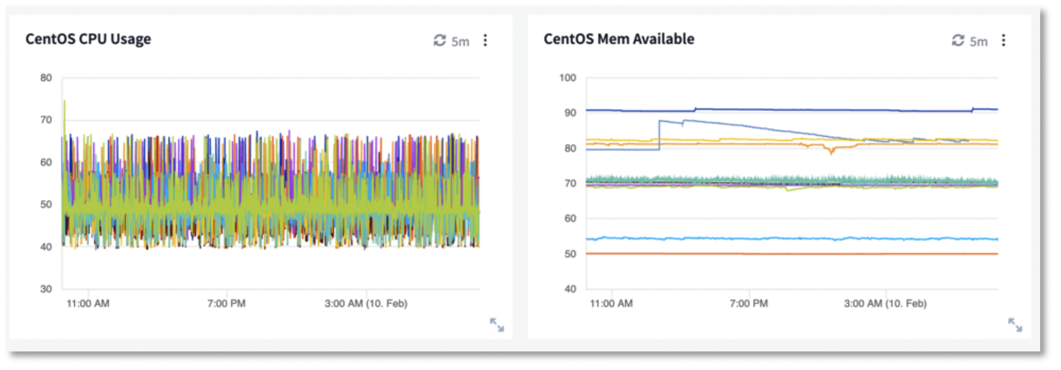Click refresh icon on CentOS CPU Usage panel
The width and height of the screenshot is (1061, 370).
[440, 41]
